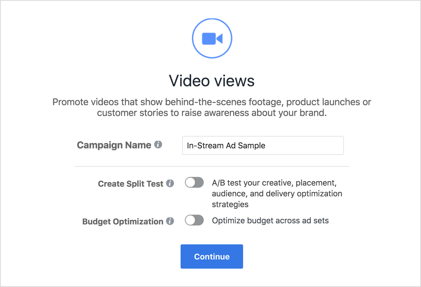Click the small i icon after Split Test label
The height and width of the screenshot is (287, 421).
point(171,183)
